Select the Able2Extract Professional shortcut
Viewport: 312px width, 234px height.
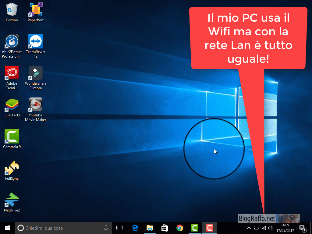[12, 46]
